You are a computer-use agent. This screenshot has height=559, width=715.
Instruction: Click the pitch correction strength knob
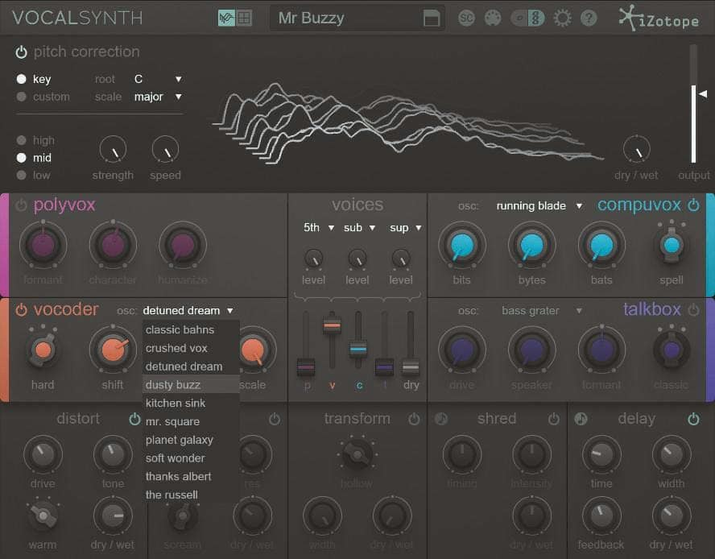[113, 149]
